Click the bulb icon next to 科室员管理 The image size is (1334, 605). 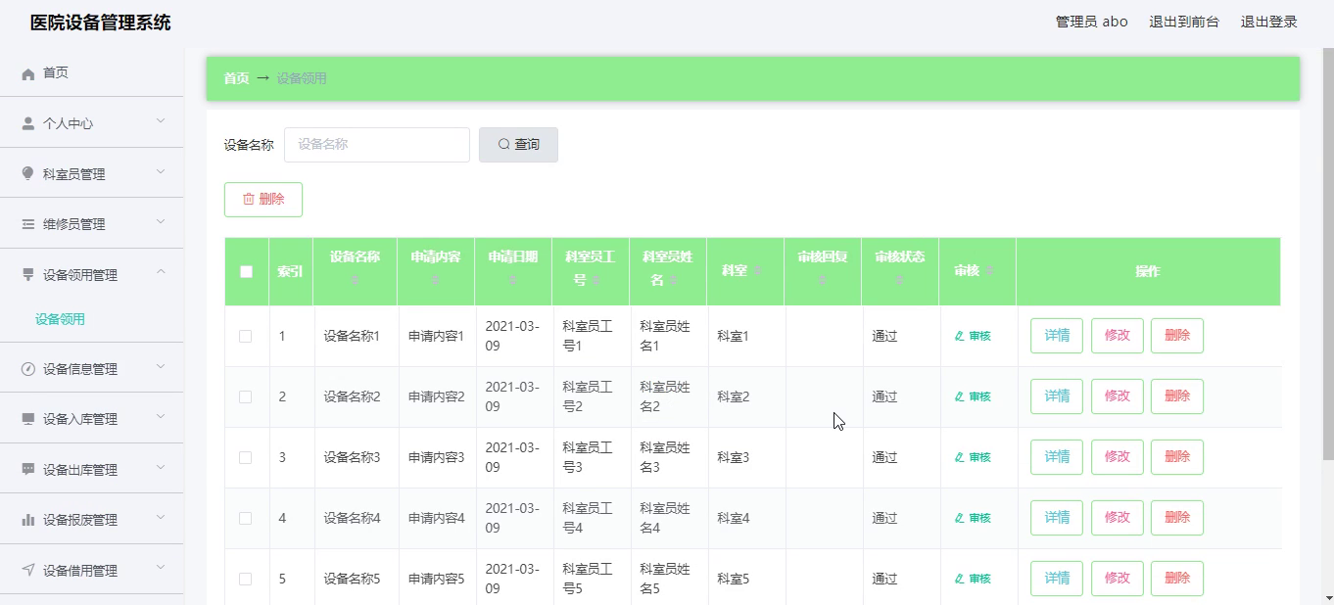coord(28,173)
